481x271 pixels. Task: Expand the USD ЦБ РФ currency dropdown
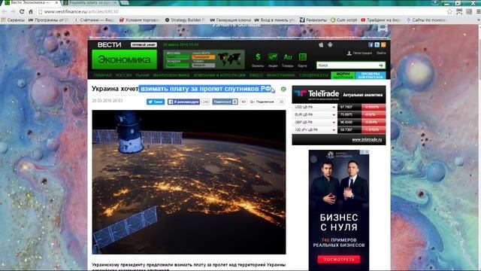coord(334,107)
